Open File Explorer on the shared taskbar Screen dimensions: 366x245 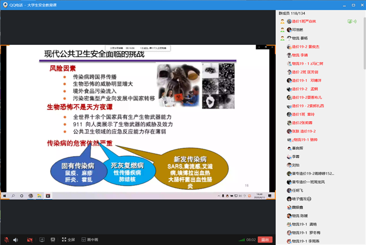click(x=39, y=196)
